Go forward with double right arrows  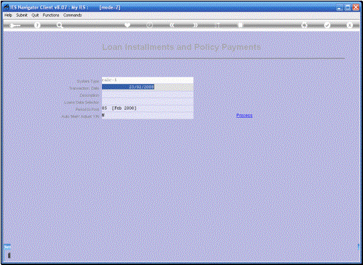pos(195,25)
